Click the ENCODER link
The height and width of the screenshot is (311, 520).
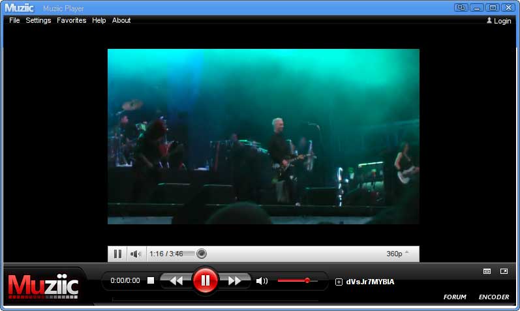coord(494,297)
